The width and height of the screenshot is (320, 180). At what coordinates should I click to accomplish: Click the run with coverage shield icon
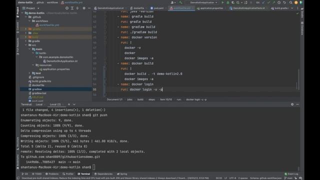[233, 2]
